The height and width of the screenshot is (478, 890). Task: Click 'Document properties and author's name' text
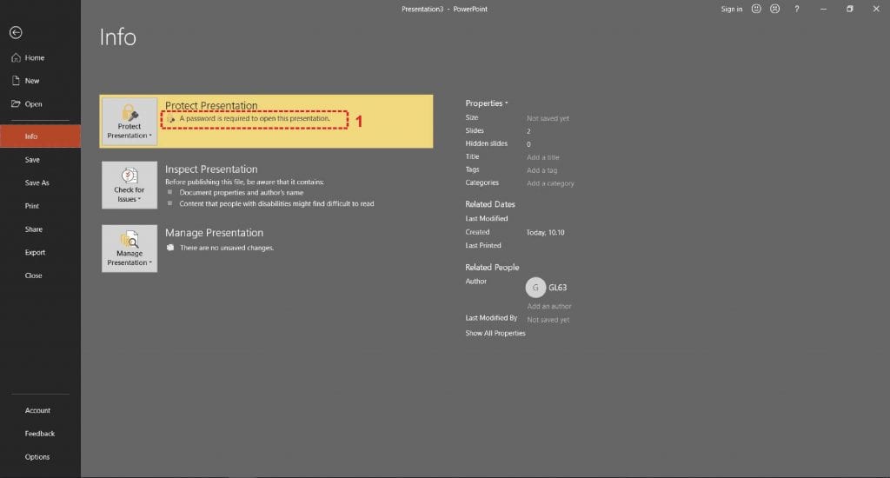[242, 192]
